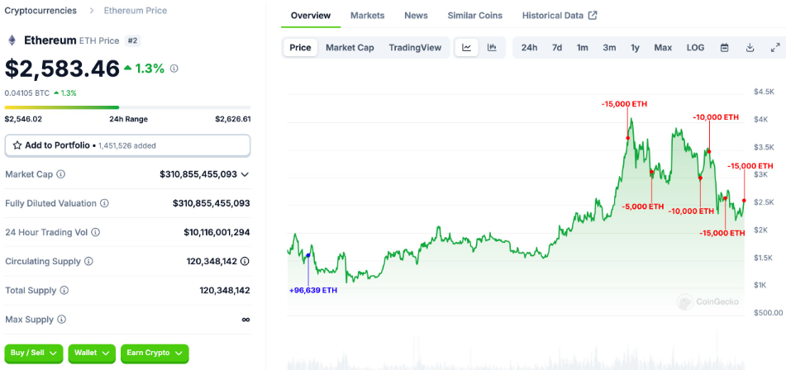Open the Similar Coins tab
The height and width of the screenshot is (370, 786).
click(474, 16)
